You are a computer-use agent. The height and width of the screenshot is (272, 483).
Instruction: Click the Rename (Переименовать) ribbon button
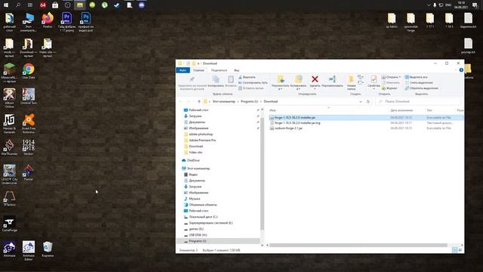click(332, 82)
